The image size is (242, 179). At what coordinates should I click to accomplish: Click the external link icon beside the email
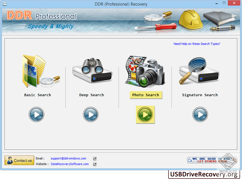(95, 158)
